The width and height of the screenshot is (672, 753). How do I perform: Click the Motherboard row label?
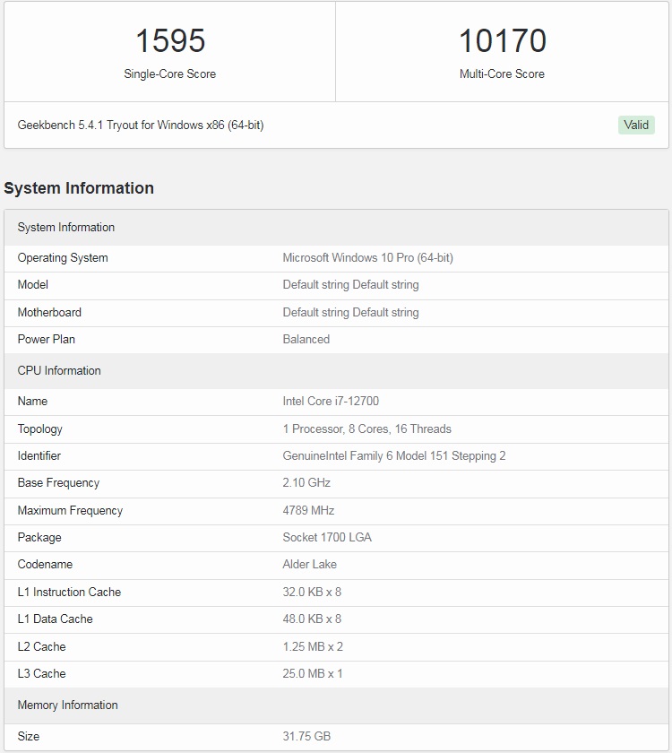pos(49,312)
